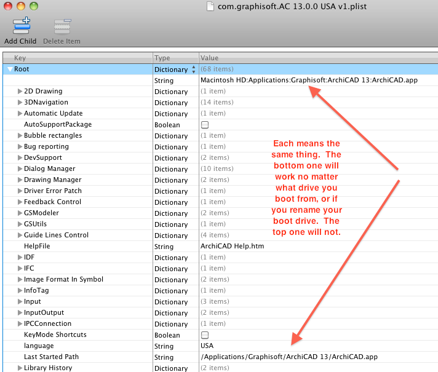Expand the 2D Drawing dictionary
Image resolution: width=438 pixels, height=372 pixels.
[x=20, y=92]
